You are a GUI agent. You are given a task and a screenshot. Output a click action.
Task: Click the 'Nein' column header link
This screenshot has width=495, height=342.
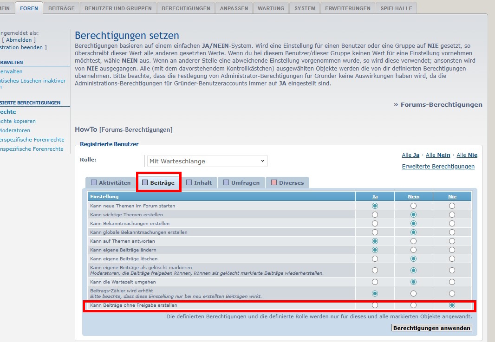[x=413, y=197]
